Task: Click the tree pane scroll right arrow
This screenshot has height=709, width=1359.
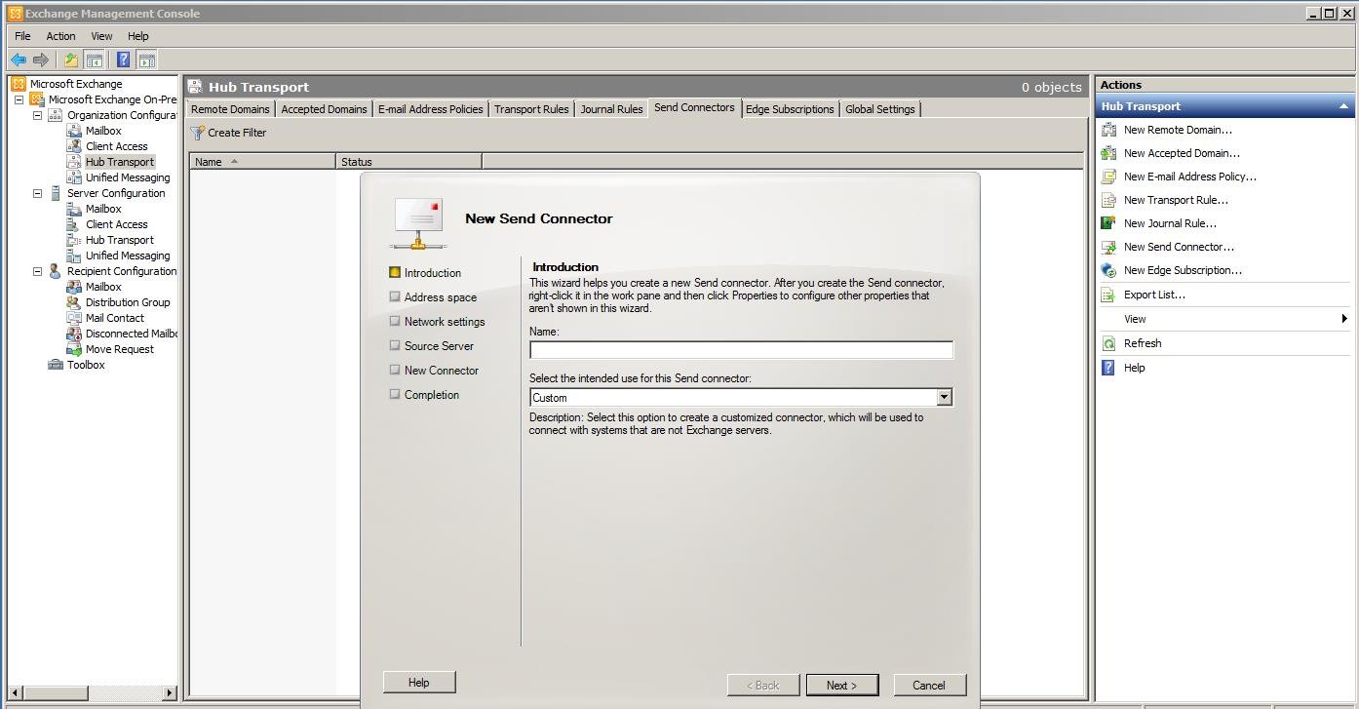Action: click(169, 692)
